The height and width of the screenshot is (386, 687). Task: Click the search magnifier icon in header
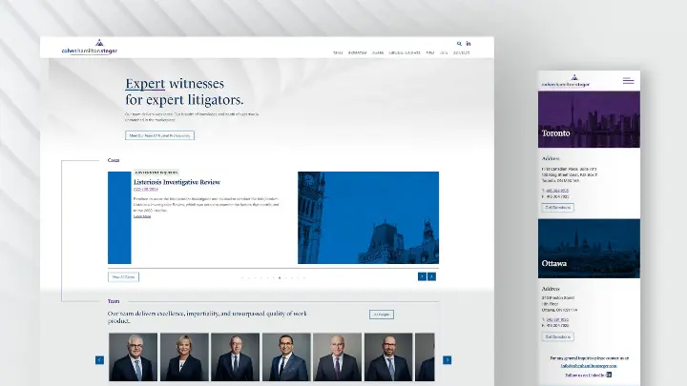(x=459, y=44)
